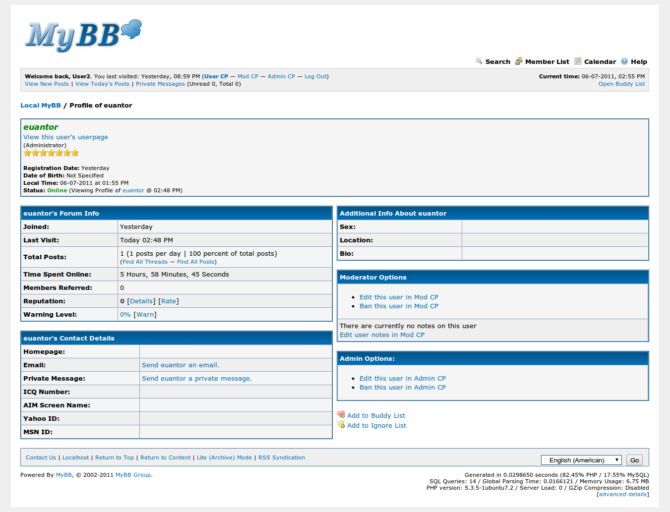Open Edit this user in Admin CP
The width and height of the screenshot is (670, 512).
point(402,379)
